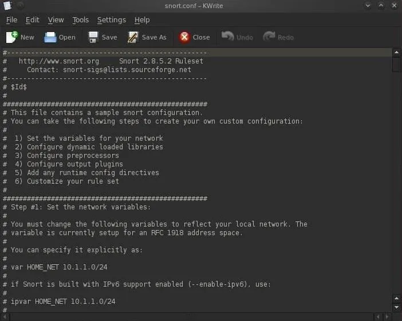Screen dimensions: 402x321
Task: Click line '3) Configure preprocessors'
Action: point(61,156)
